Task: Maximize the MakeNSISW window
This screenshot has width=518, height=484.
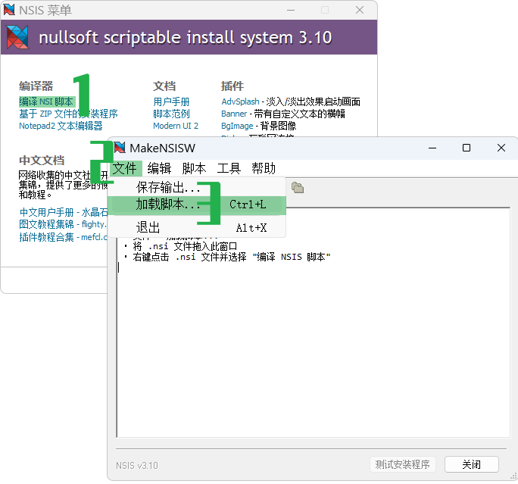Action: pyautogui.click(x=467, y=148)
